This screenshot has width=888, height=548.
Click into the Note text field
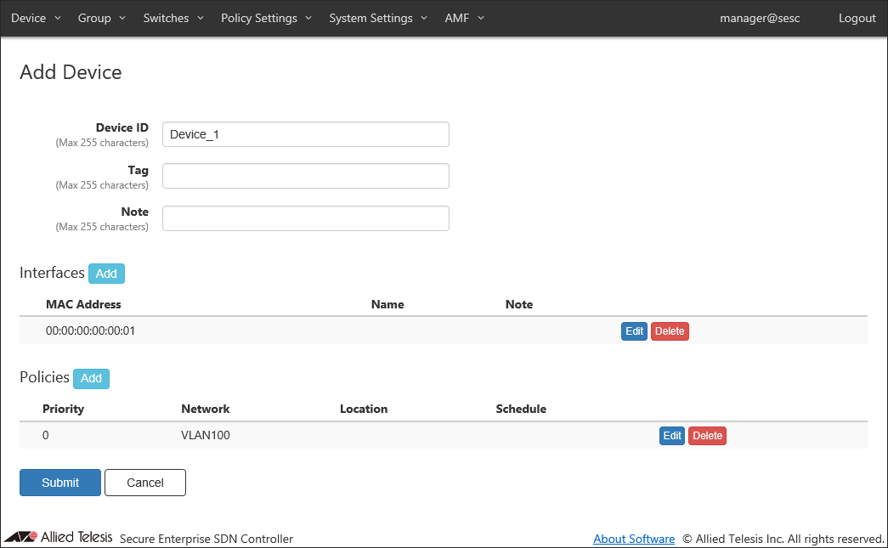pos(305,218)
